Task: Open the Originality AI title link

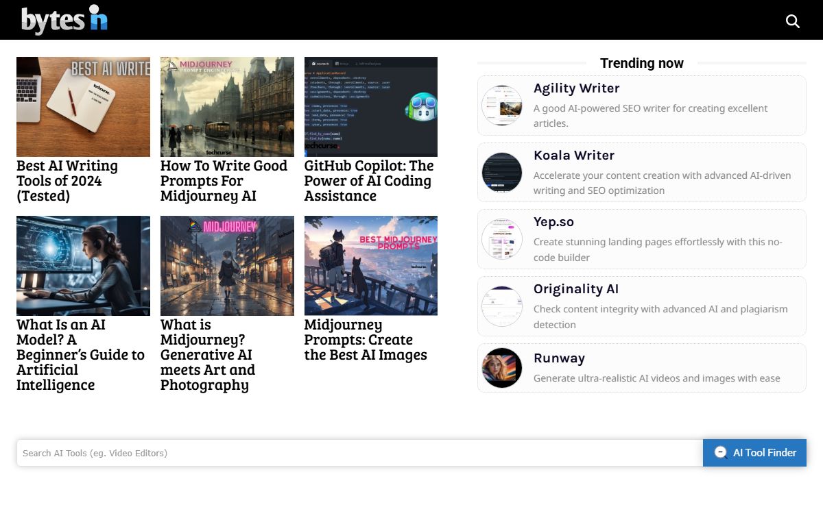Action: click(576, 289)
